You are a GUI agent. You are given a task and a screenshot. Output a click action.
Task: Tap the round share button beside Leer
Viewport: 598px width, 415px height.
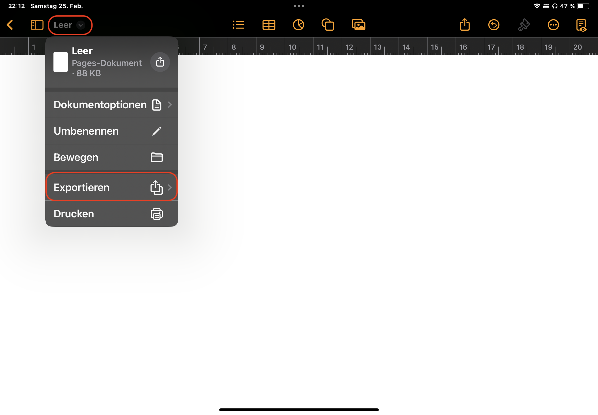(x=160, y=62)
